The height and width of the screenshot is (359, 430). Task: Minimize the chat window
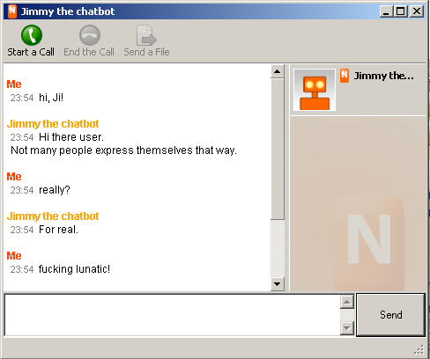(386, 11)
